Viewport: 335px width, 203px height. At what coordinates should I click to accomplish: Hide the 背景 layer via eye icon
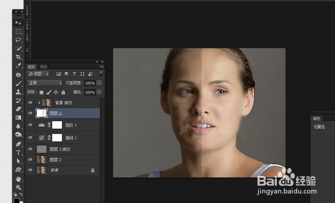30,170
